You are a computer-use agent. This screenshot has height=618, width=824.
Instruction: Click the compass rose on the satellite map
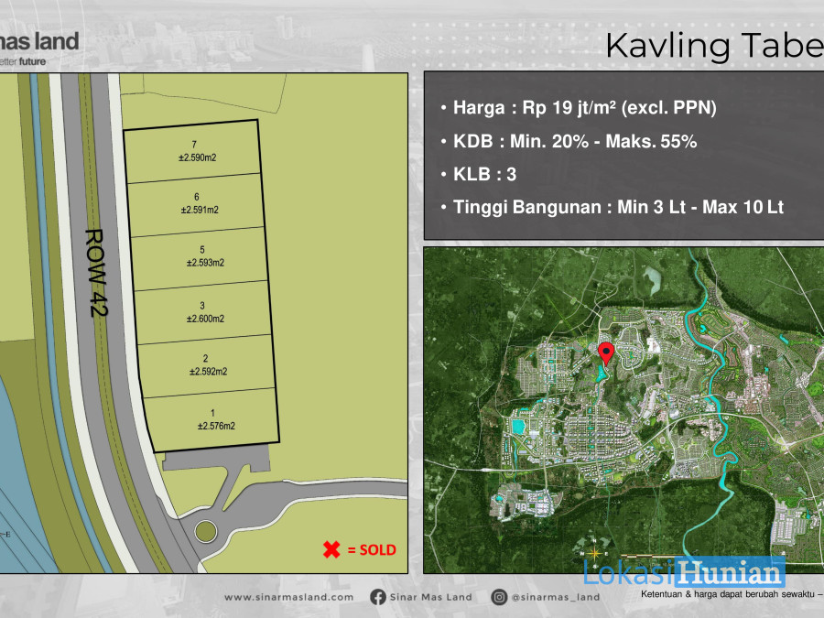click(x=594, y=553)
